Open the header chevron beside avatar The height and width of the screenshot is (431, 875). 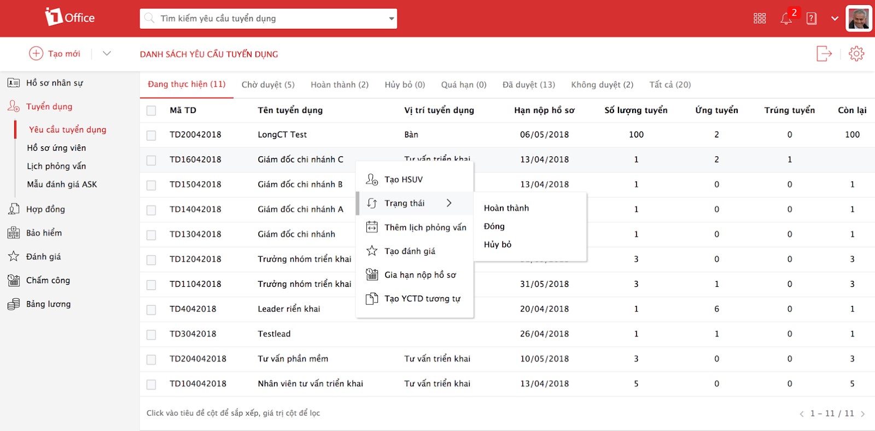(x=835, y=19)
